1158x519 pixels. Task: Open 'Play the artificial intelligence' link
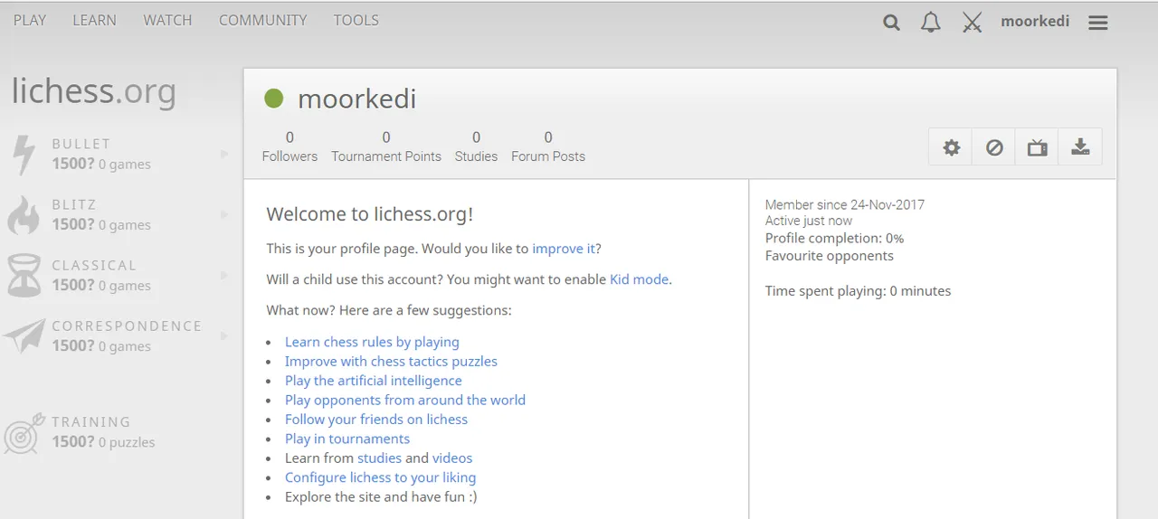tap(374, 381)
